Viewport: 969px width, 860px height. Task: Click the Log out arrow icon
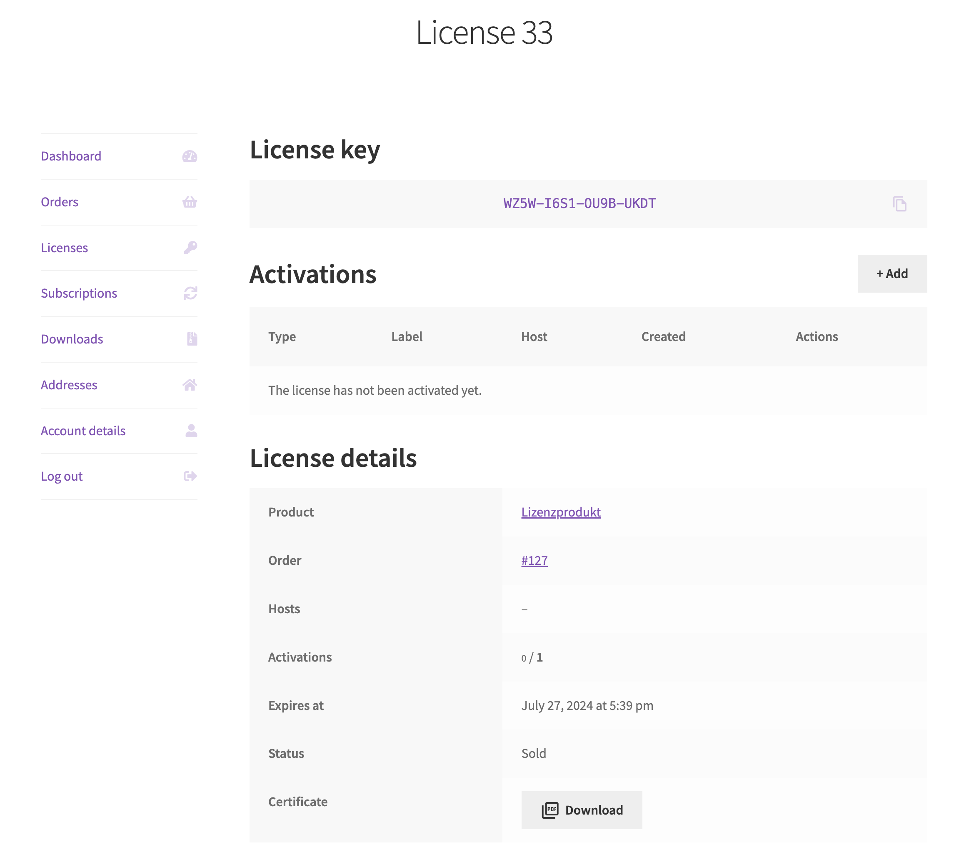tap(190, 476)
